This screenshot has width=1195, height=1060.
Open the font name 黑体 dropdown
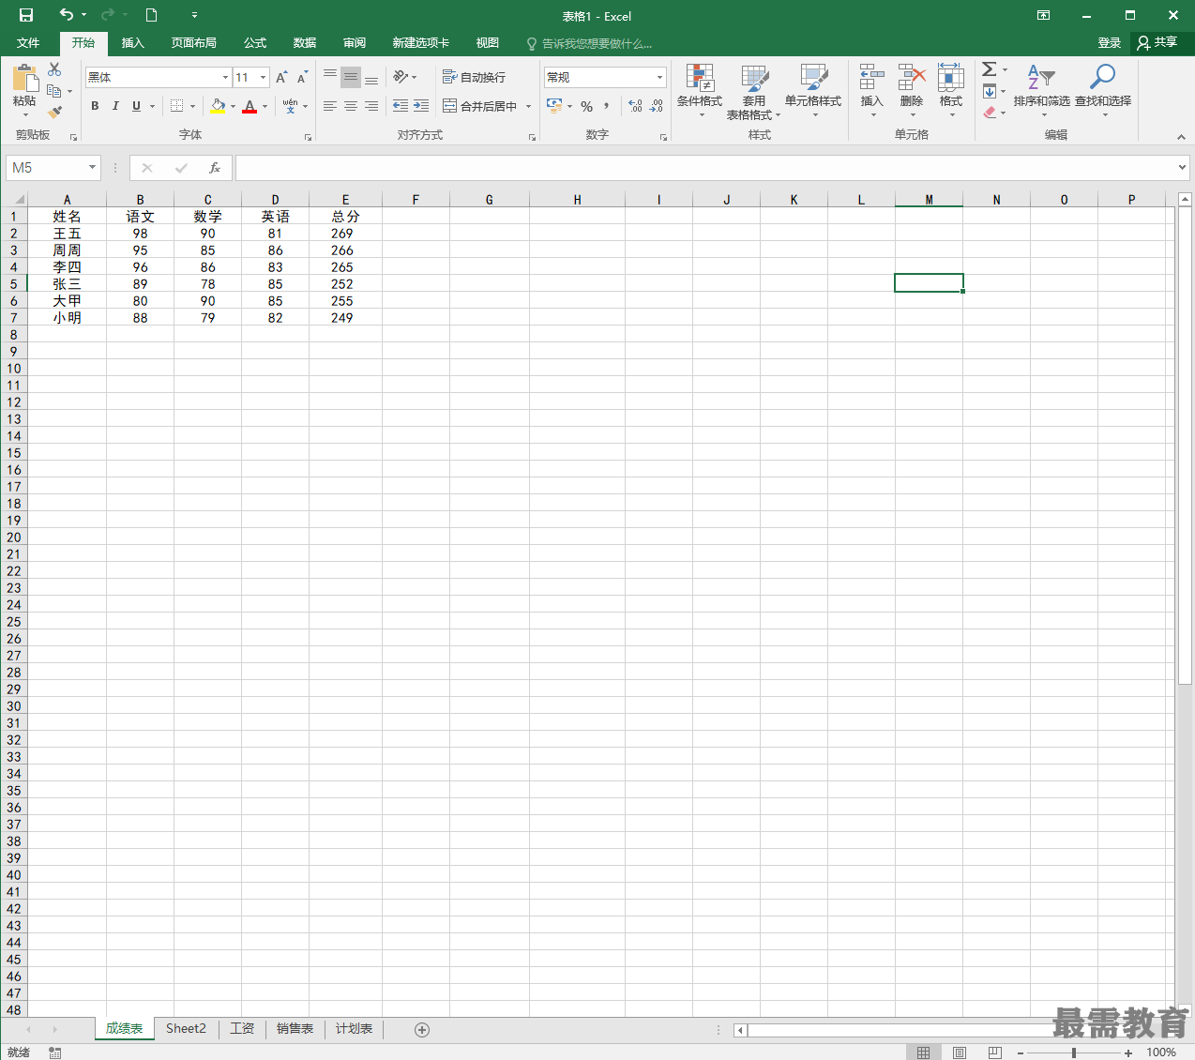point(225,77)
